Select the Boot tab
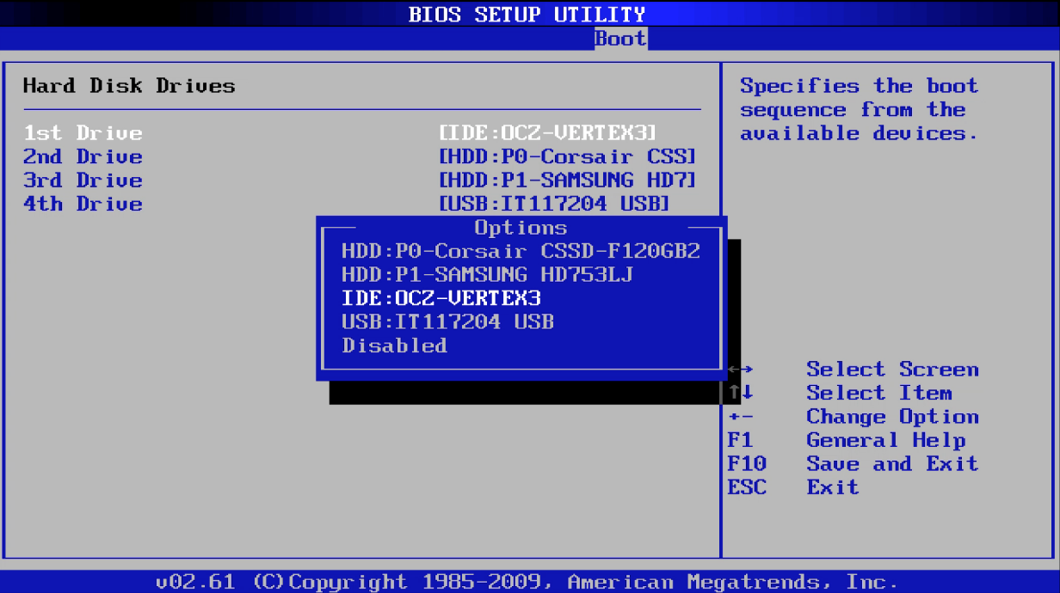The width and height of the screenshot is (1060, 593). pos(619,39)
